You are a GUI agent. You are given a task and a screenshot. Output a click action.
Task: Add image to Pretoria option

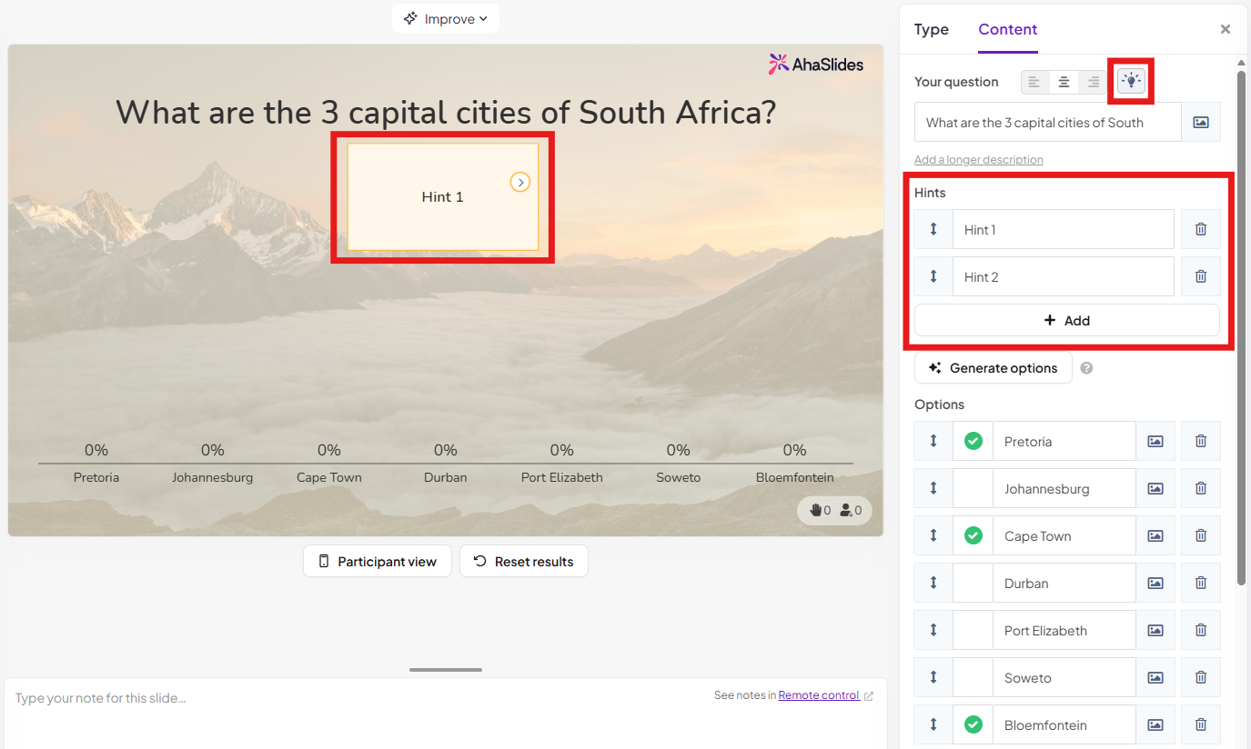pyautogui.click(x=1155, y=441)
